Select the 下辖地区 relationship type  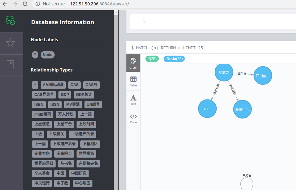[90, 144]
